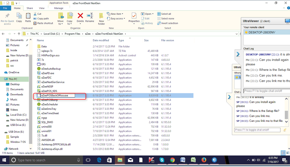Click Edit in the Open group
This screenshot has height=167, width=290.
click(x=145, y=18)
